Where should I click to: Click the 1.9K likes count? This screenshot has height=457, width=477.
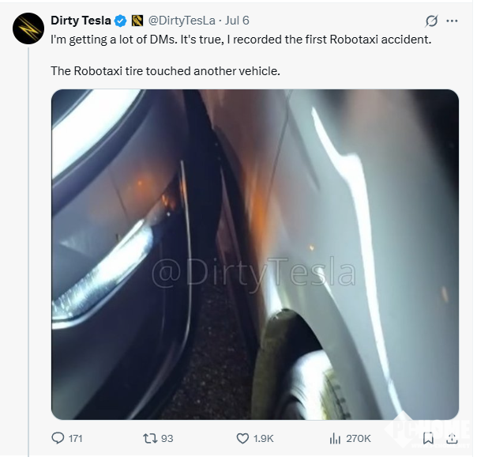[x=265, y=438]
